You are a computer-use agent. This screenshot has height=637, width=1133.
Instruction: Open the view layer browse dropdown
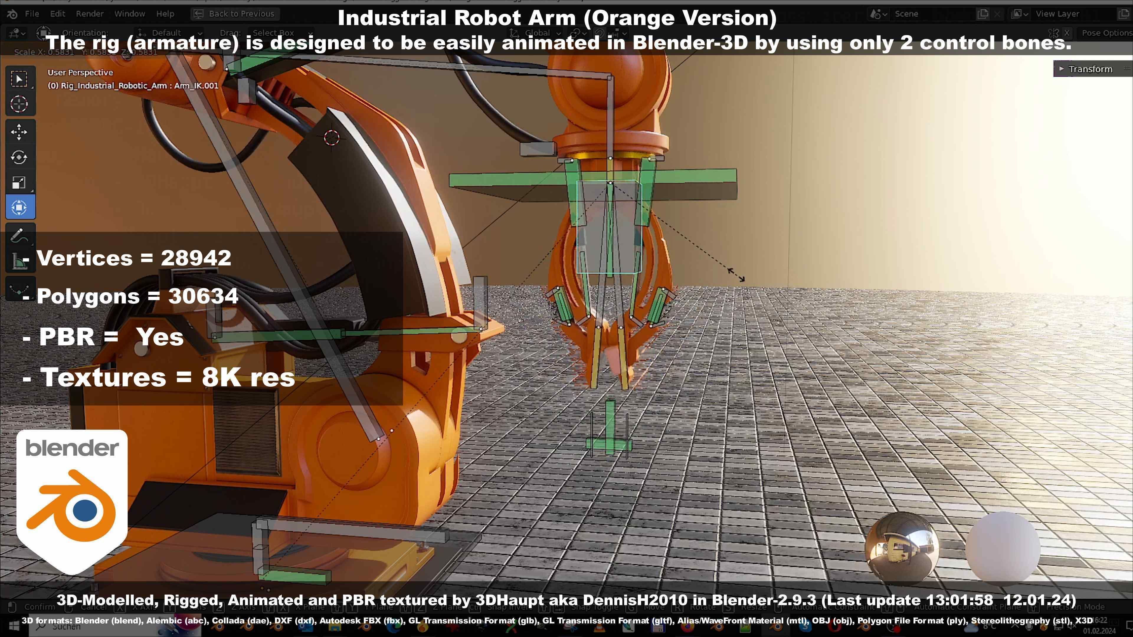point(1019,14)
